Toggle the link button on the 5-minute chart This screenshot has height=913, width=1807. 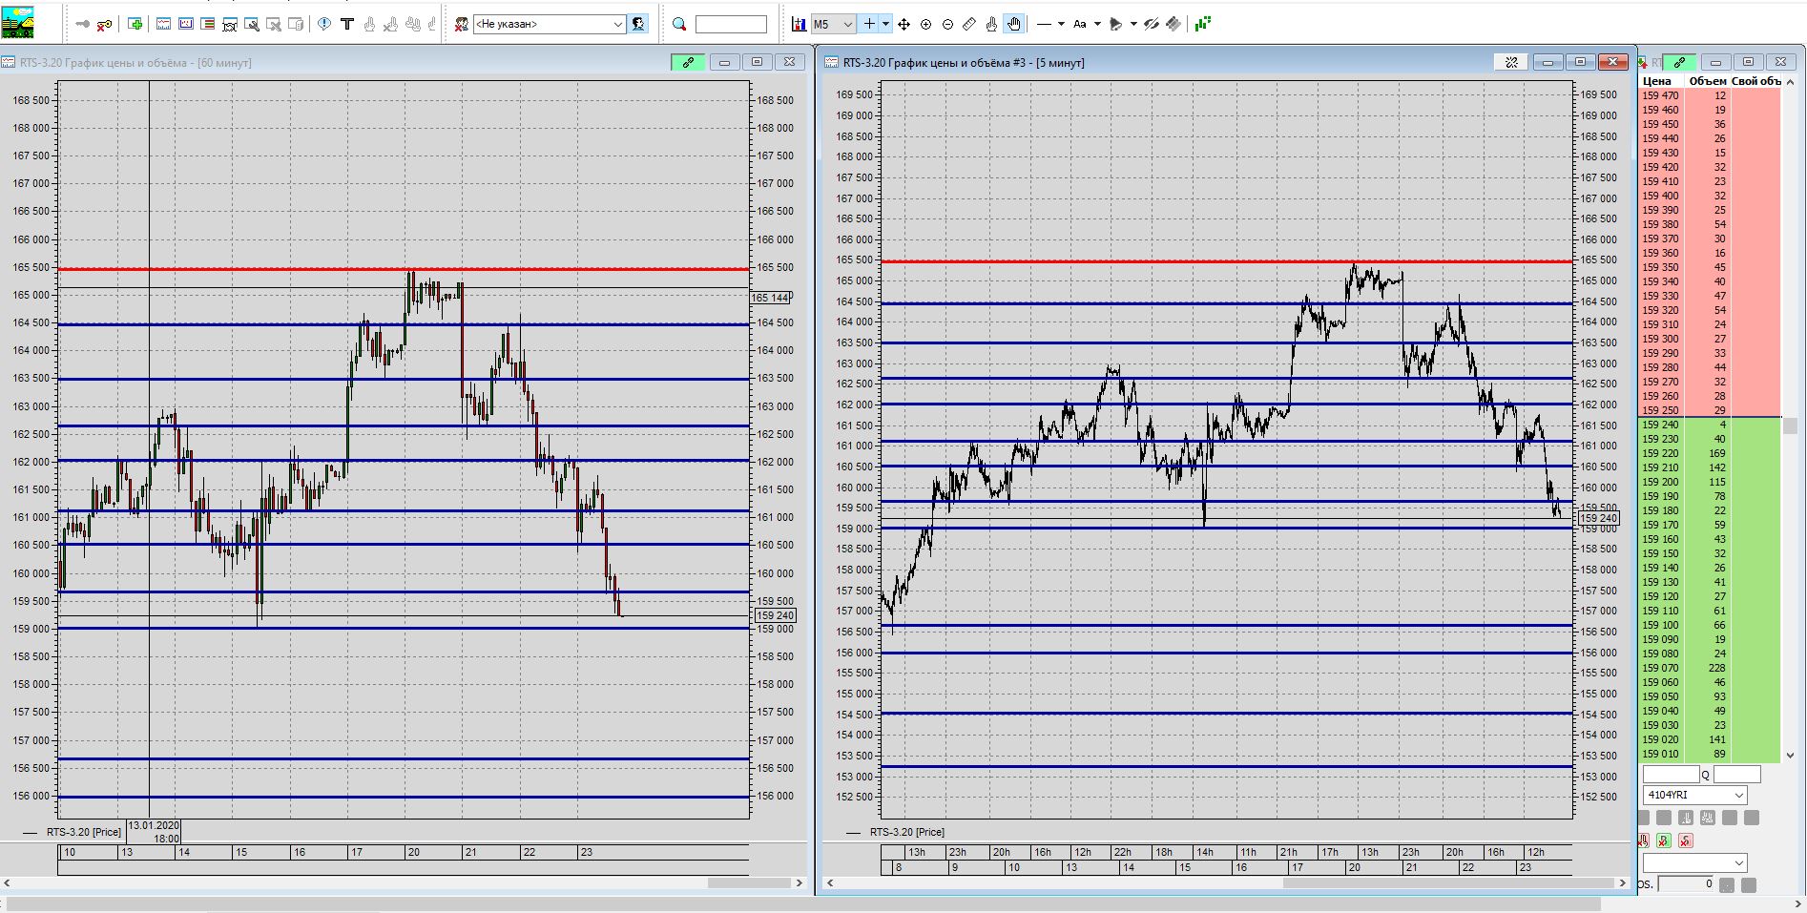1511,62
